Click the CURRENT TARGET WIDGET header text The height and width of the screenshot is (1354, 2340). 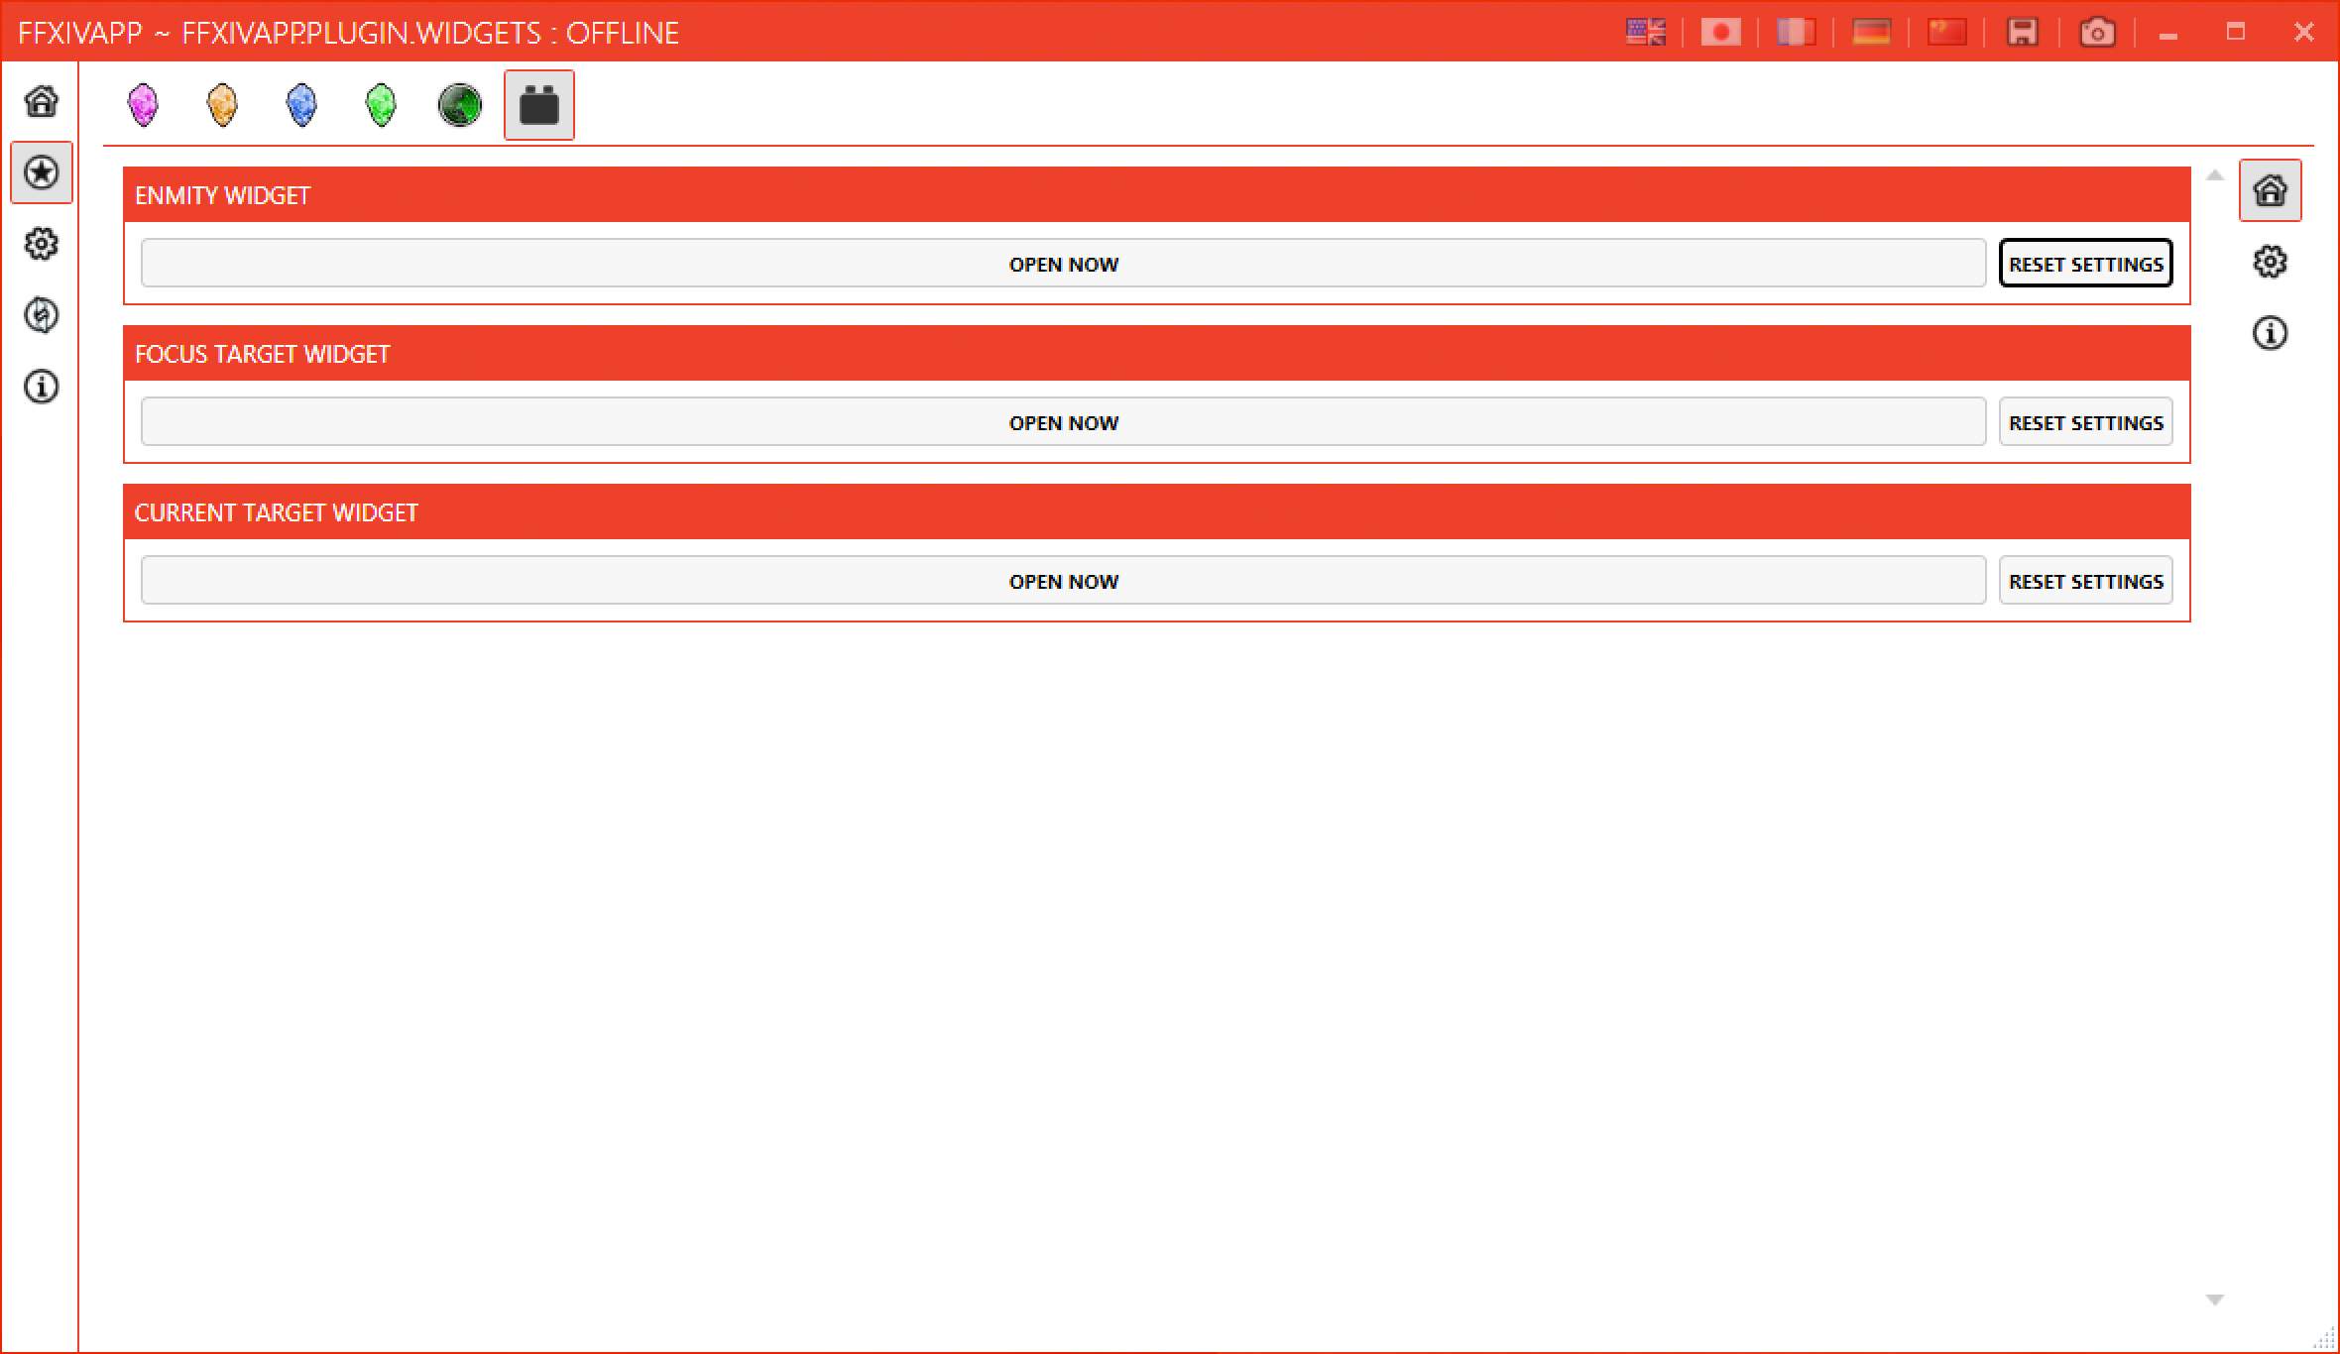276,512
